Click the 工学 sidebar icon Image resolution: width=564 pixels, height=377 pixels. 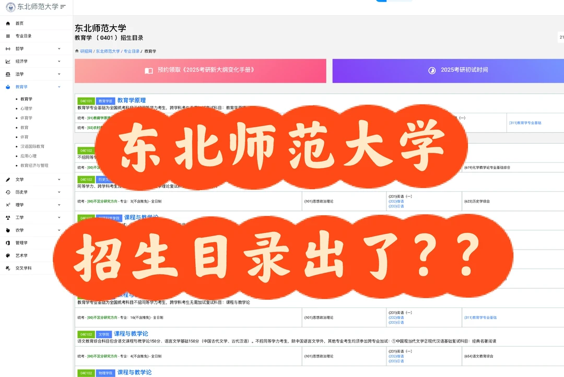7,217
